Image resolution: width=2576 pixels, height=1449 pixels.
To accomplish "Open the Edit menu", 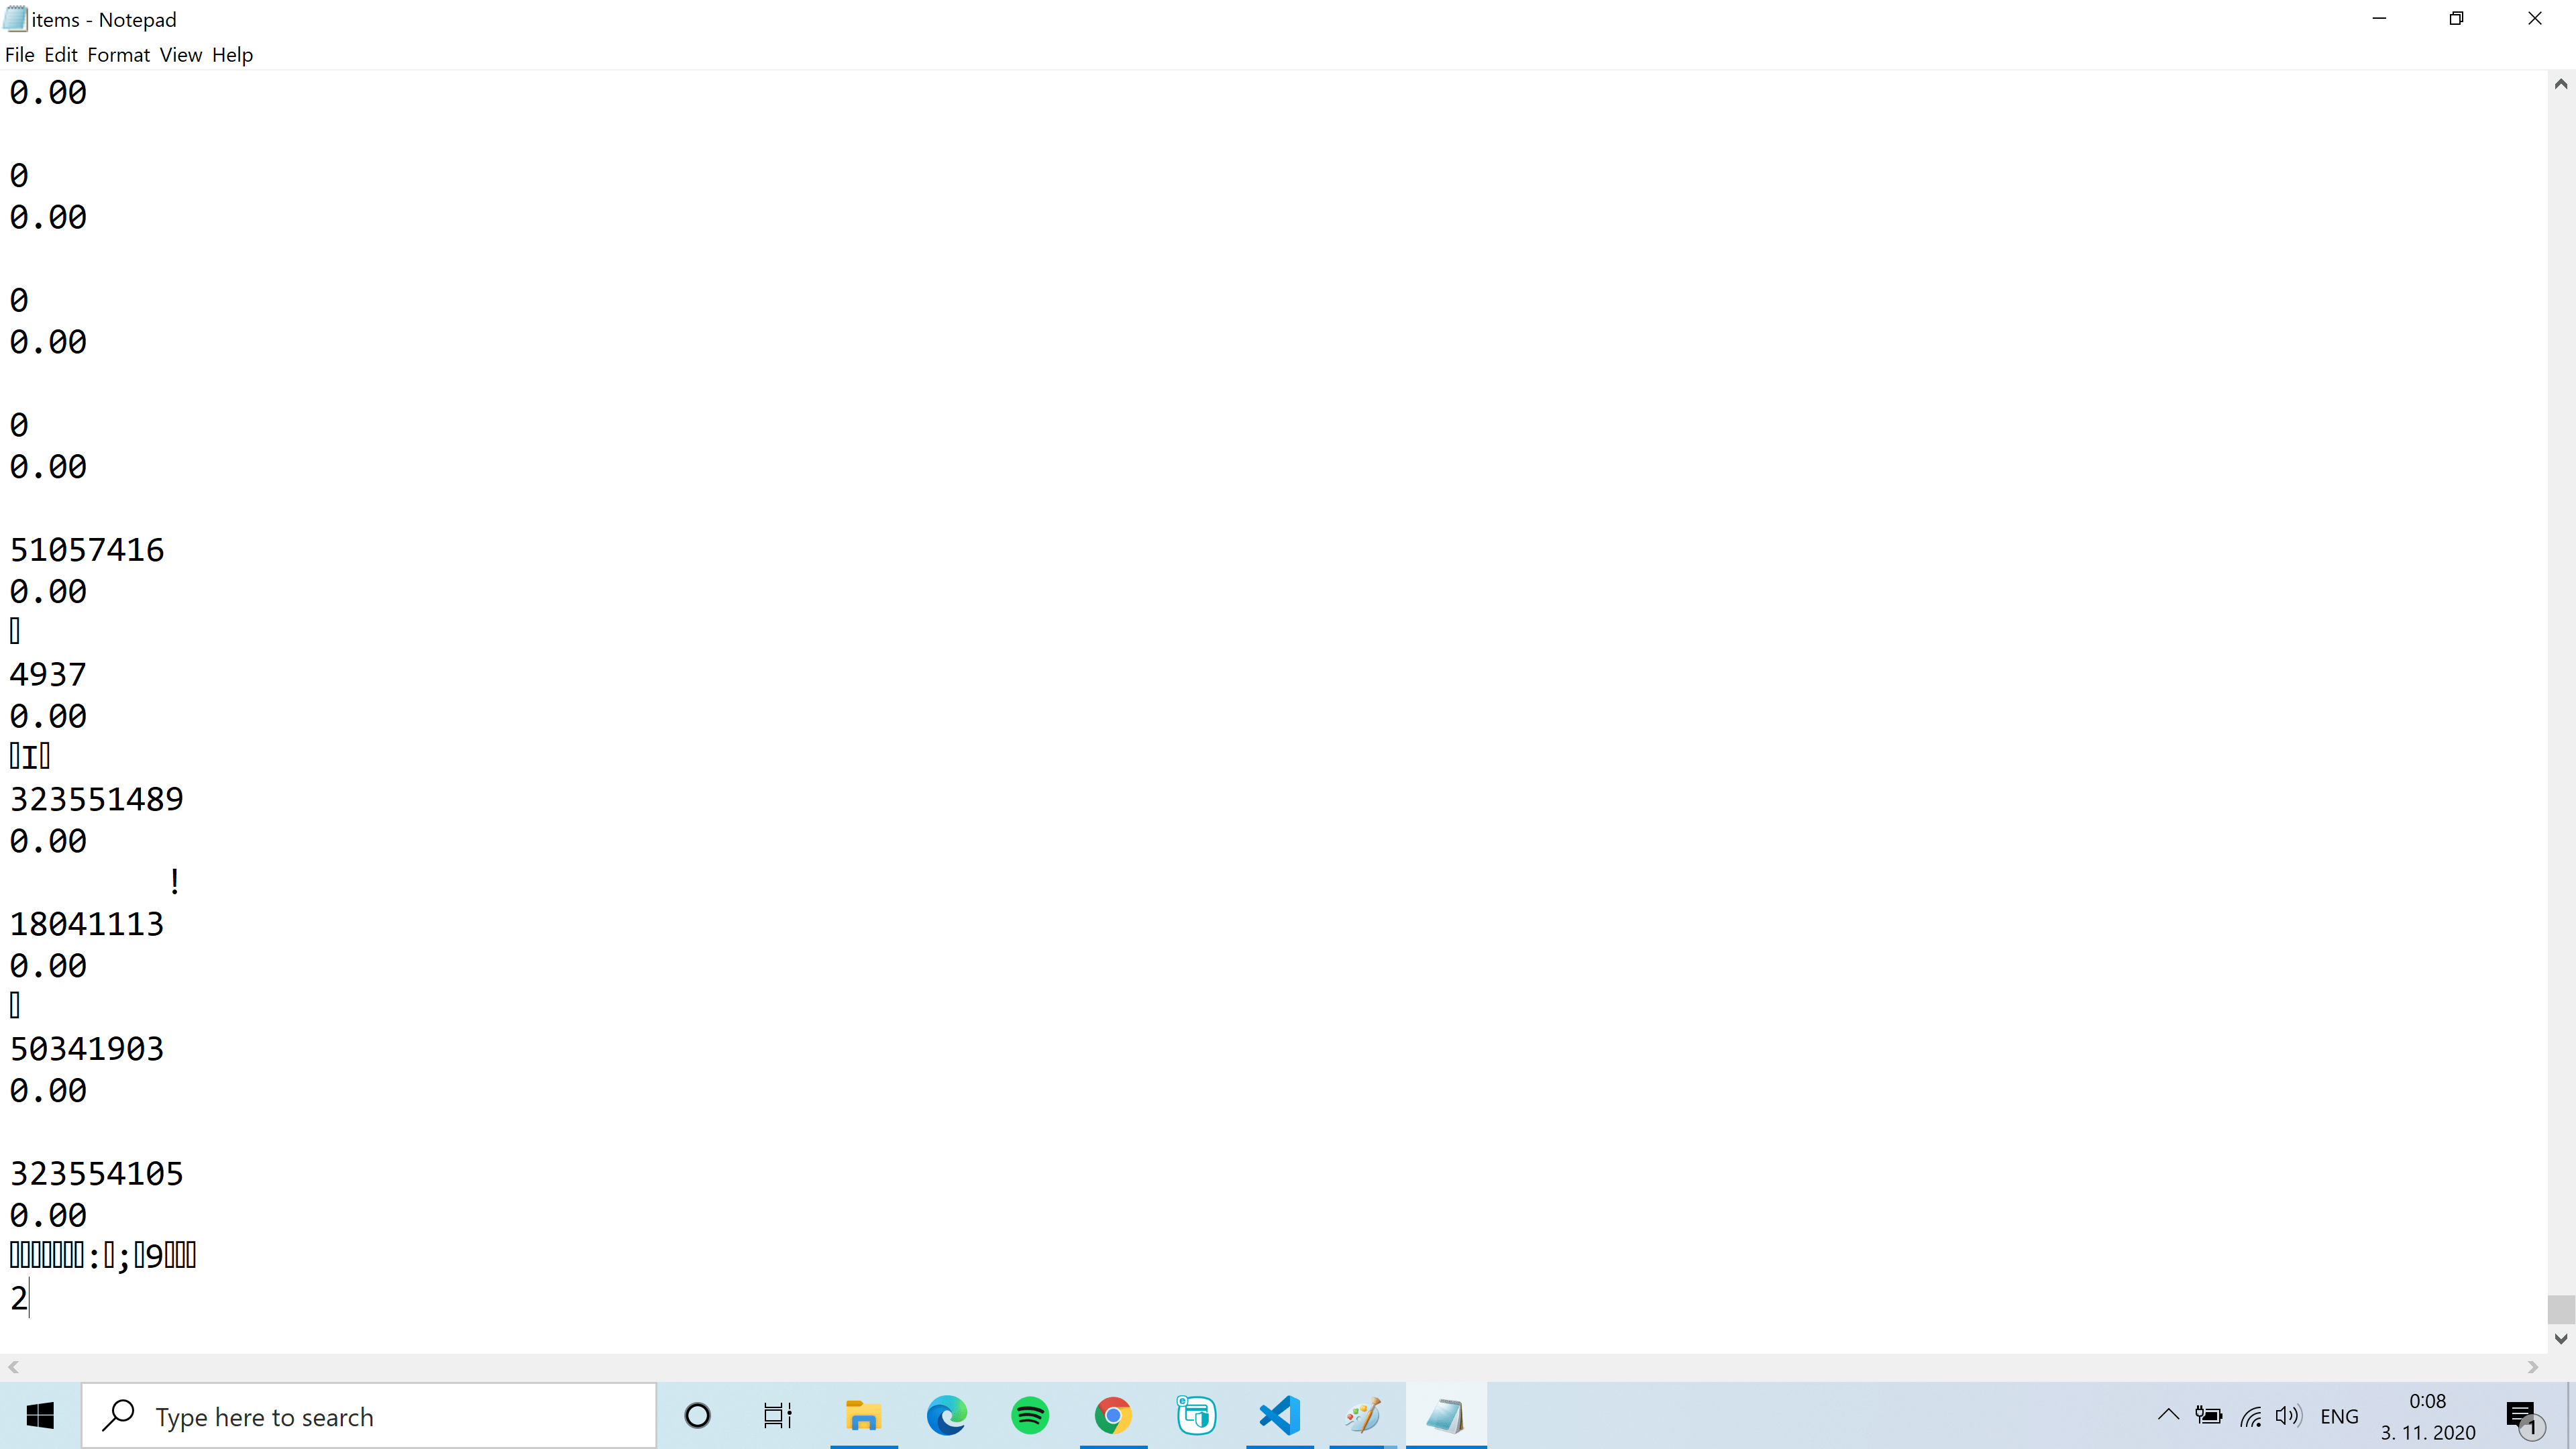I will (60, 55).
